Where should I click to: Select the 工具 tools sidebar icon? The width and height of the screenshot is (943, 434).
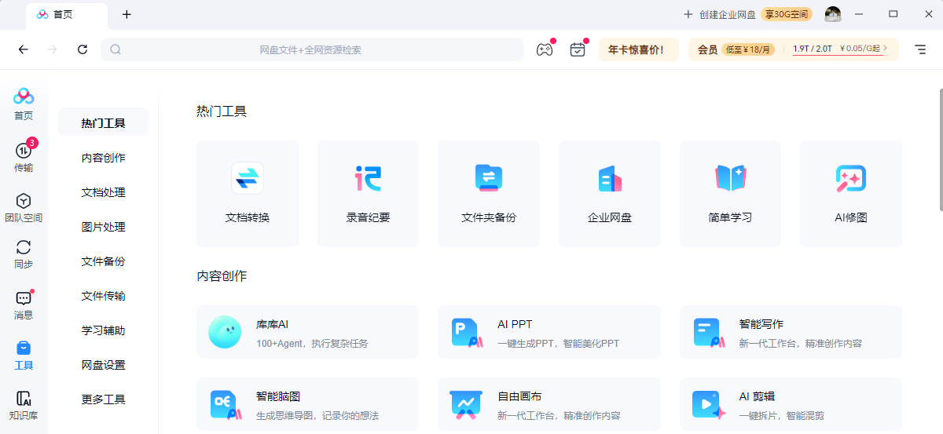click(x=24, y=356)
